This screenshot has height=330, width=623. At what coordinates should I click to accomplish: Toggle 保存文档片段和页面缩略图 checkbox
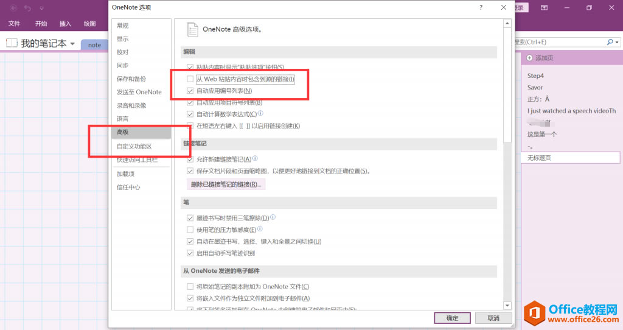[190, 171]
